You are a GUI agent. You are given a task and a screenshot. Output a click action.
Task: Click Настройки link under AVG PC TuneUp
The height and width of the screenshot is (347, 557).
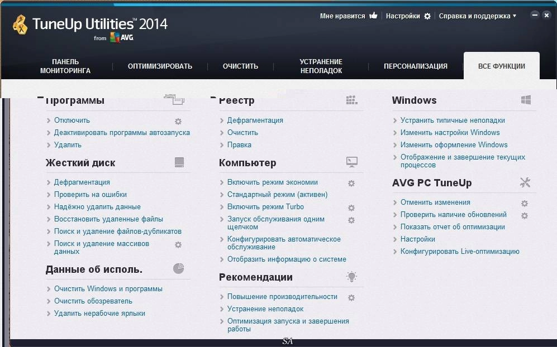point(418,239)
